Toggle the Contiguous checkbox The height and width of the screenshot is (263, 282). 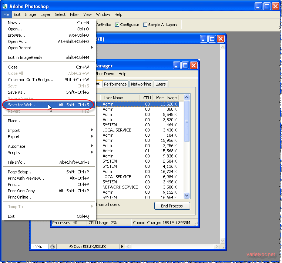(x=117, y=25)
